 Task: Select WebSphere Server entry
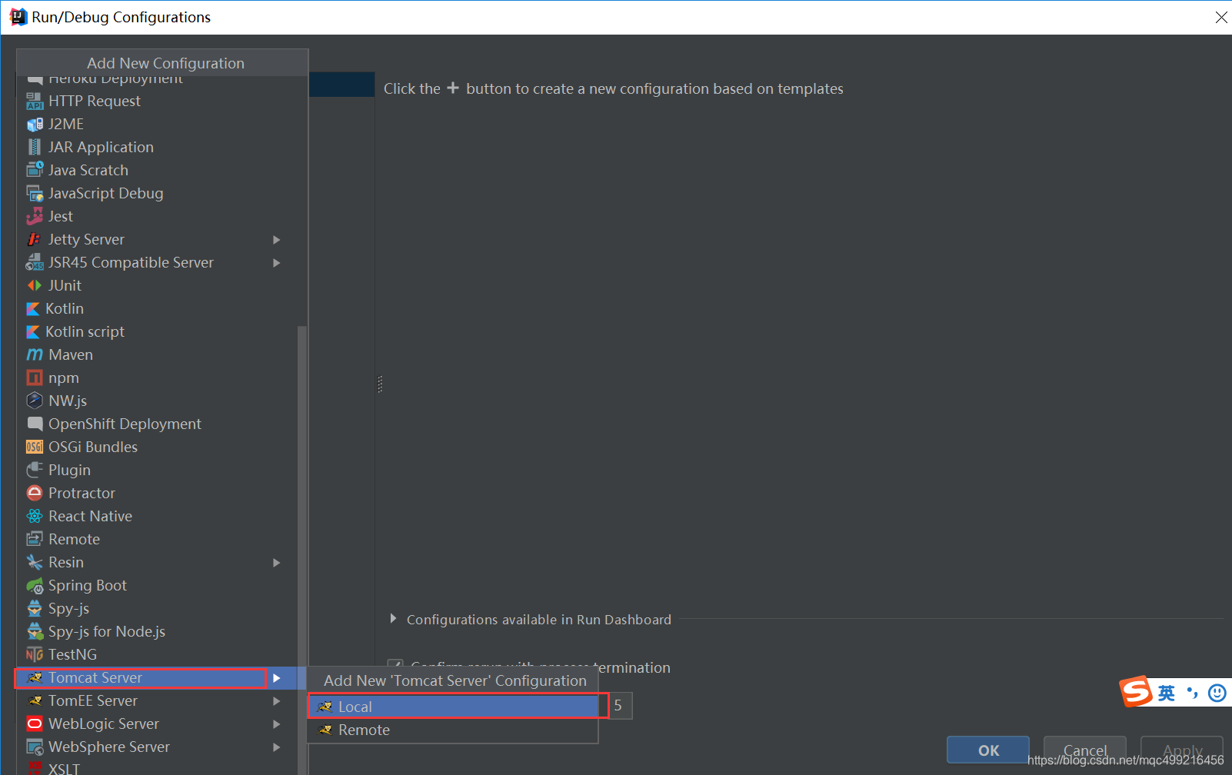pyautogui.click(x=156, y=747)
